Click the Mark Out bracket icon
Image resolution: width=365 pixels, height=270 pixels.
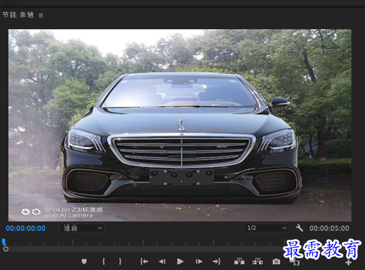pyautogui.click(x=120, y=261)
